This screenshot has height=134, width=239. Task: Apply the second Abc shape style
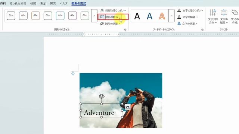pos(23,16)
